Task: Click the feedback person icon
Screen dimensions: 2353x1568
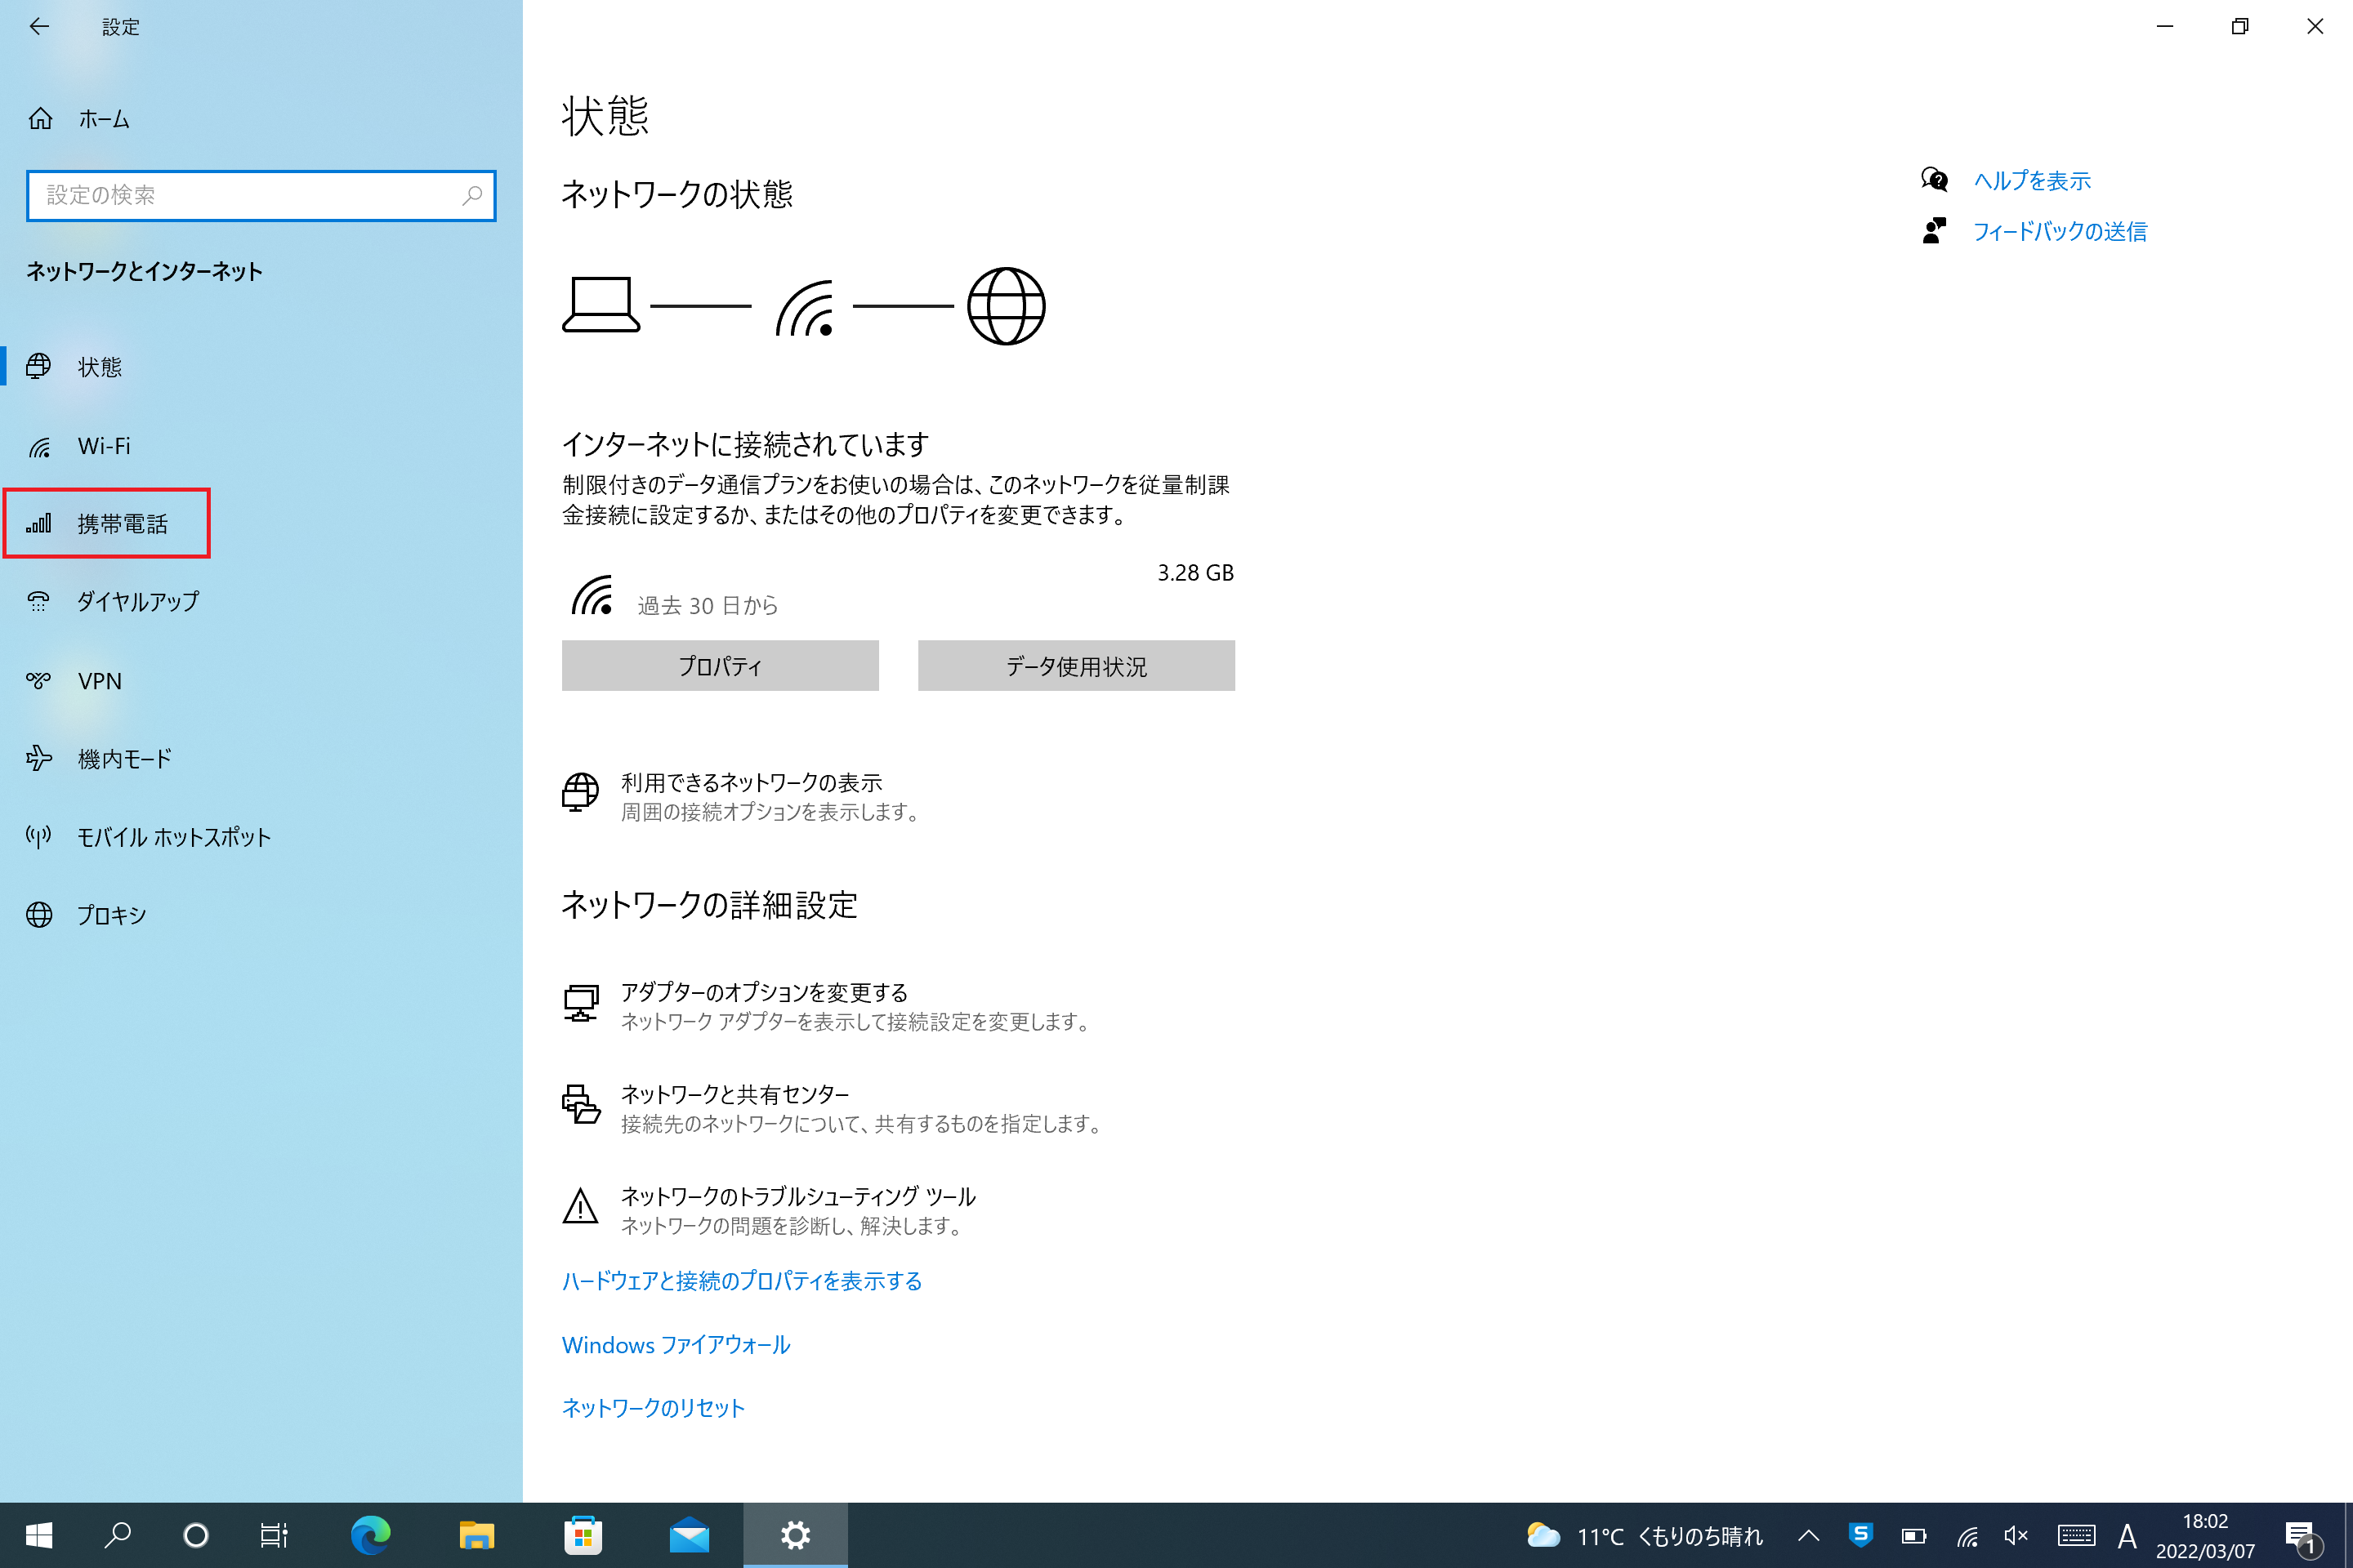Action: click(x=1935, y=231)
